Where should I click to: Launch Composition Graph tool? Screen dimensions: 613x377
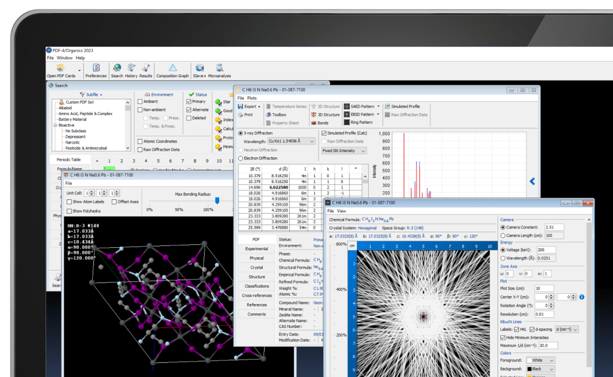(x=172, y=71)
